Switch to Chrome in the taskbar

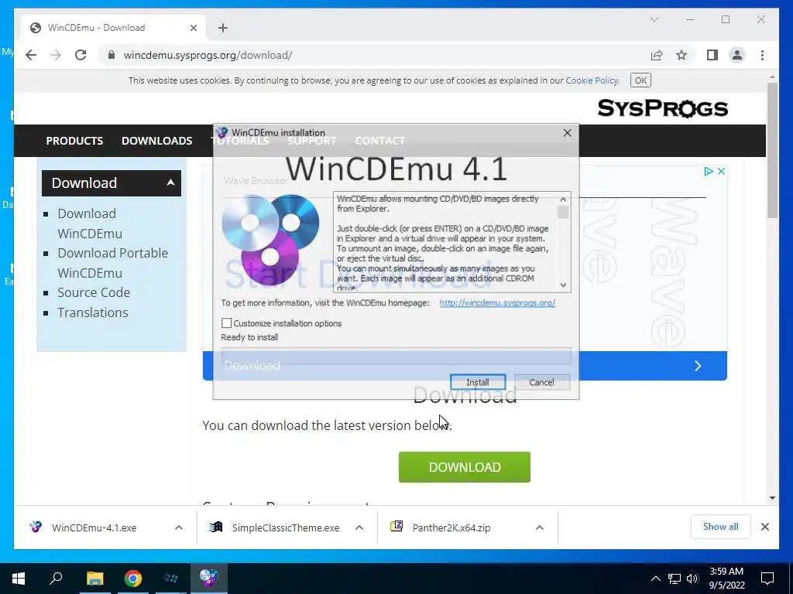click(133, 579)
